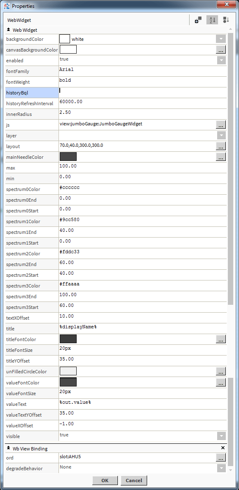The width and height of the screenshot is (239, 490).
Task: Click the spectrum1End 40.00 field
Action: 143,232
